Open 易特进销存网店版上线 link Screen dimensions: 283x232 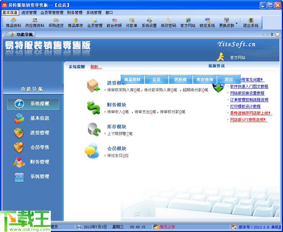(x=250, y=113)
